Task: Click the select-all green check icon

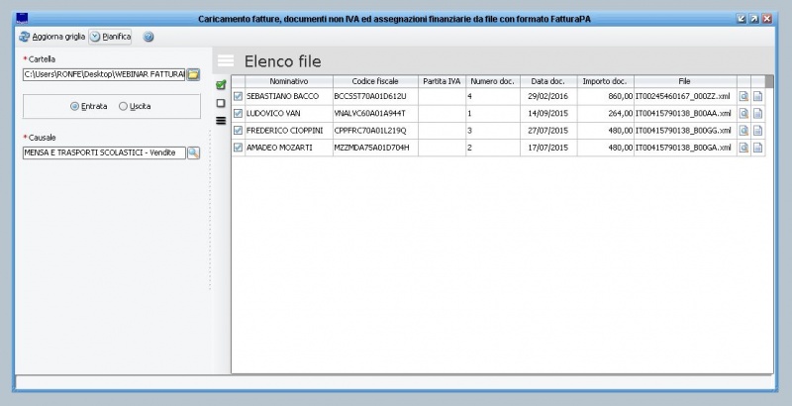Action: pyautogui.click(x=221, y=85)
